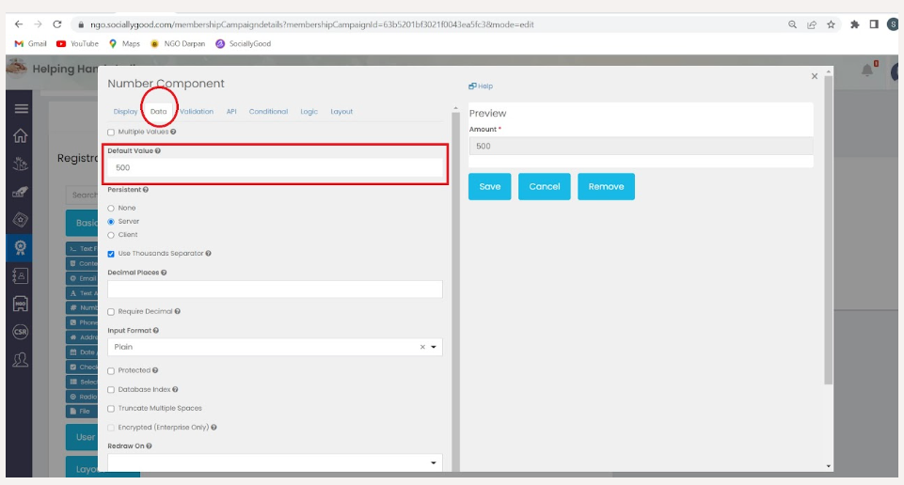Select the Server persistent option
Image resolution: width=904 pixels, height=485 pixels.
(x=111, y=222)
